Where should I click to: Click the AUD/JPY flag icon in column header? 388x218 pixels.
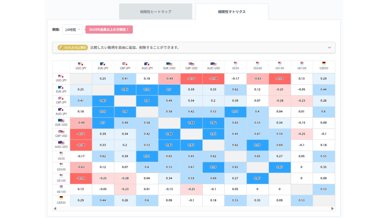[147, 64]
